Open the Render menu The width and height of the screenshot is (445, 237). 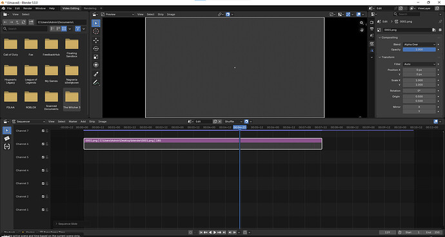28,8
